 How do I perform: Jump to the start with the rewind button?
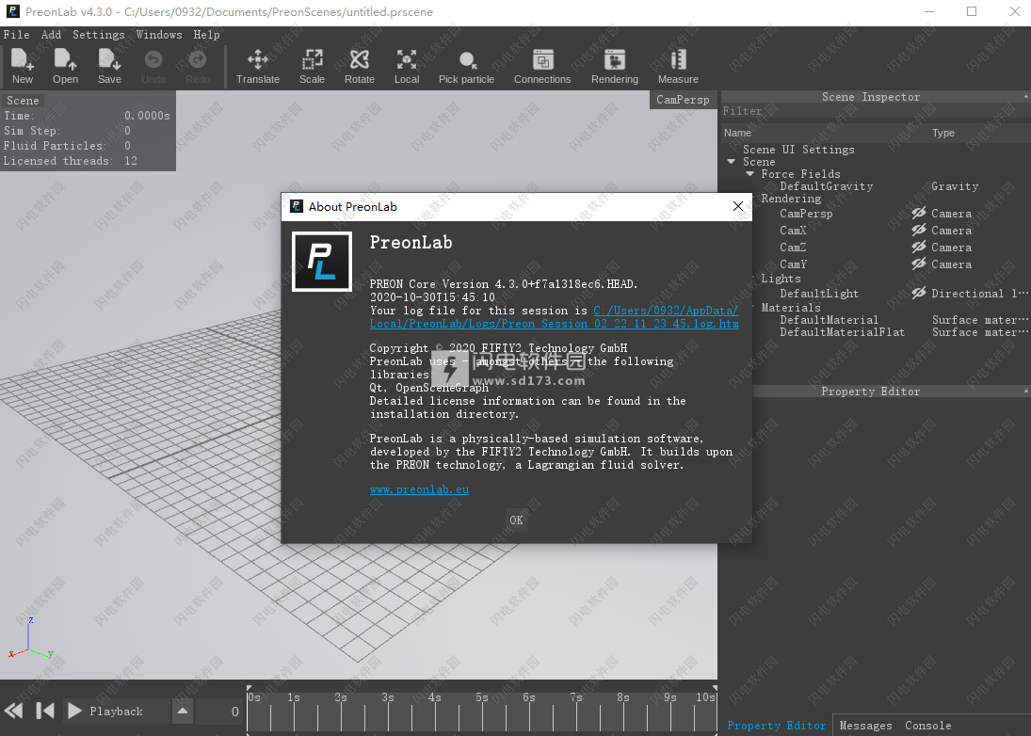pyautogui.click(x=14, y=711)
